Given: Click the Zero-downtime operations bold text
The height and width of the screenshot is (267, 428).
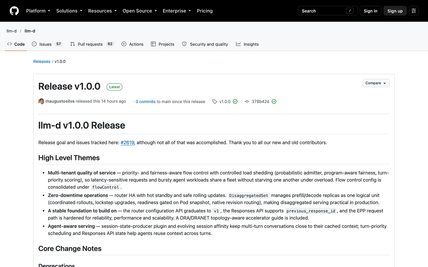Looking at the screenshot, I should point(78,195).
